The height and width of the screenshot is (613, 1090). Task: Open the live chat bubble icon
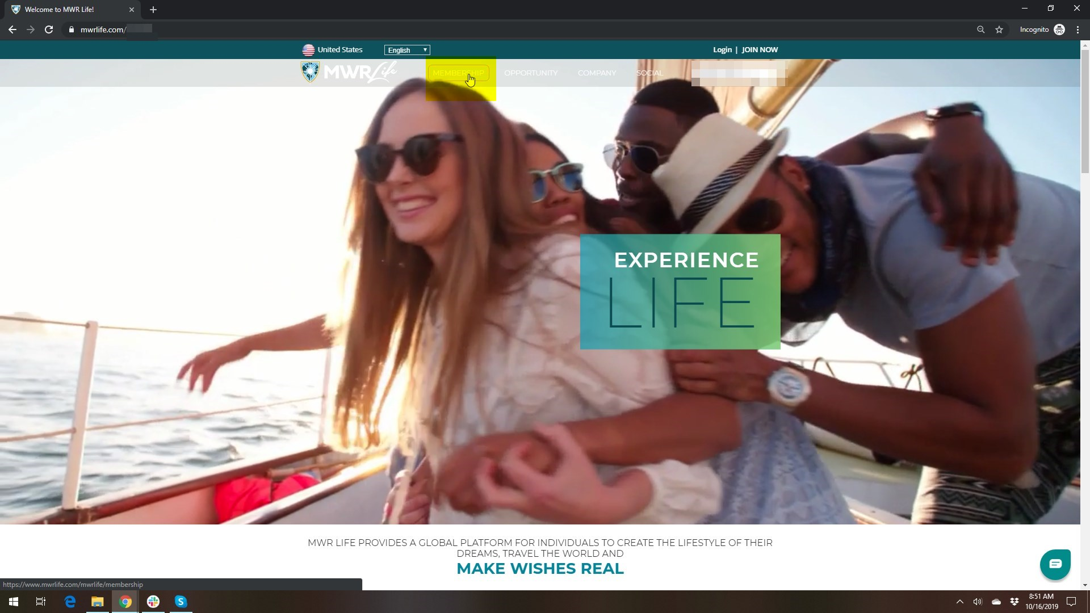click(1055, 564)
